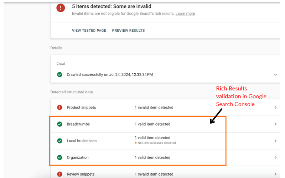The width and height of the screenshot is (285, 178).
Task: Select the Organization row label
Action: click(x=78, y=157)
